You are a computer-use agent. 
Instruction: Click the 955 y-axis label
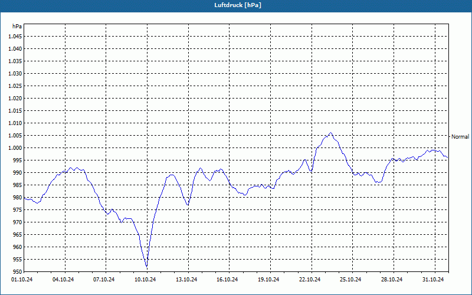[x=18, y=260]
